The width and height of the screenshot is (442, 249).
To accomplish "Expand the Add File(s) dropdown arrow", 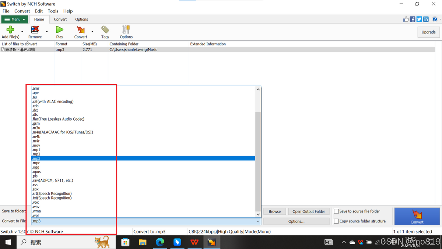I will click(x=22, y=32).
